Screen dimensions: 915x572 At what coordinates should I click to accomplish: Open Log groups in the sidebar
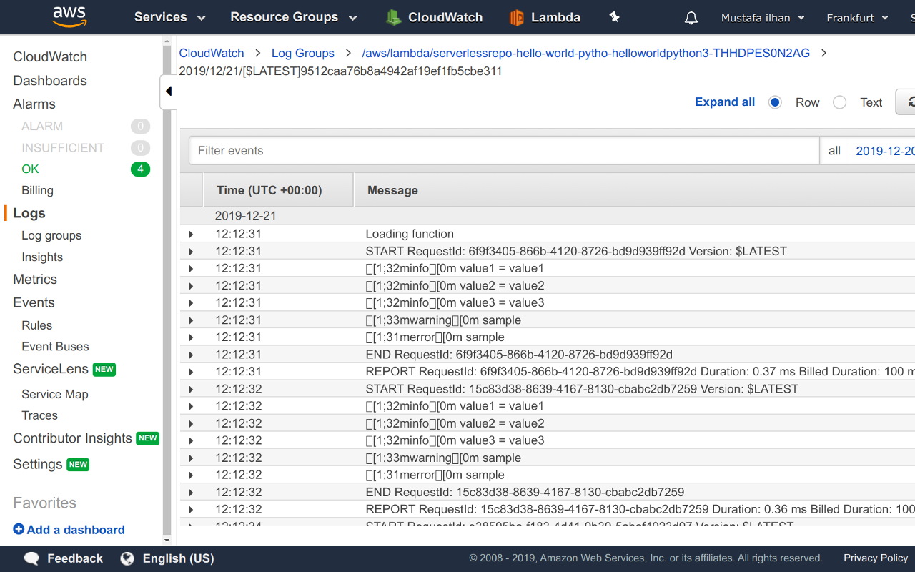[x=51, y=235]
